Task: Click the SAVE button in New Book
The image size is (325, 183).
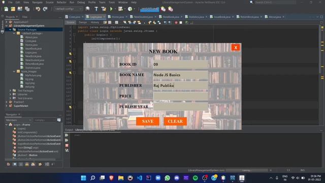Action: (x=148, y=121)
